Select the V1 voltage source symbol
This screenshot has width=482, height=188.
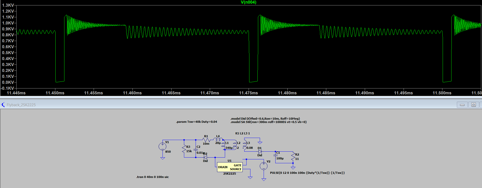[x=162, y=147]
